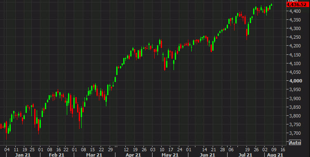Click the 02 date tick in August

click(x=265, y=149)
